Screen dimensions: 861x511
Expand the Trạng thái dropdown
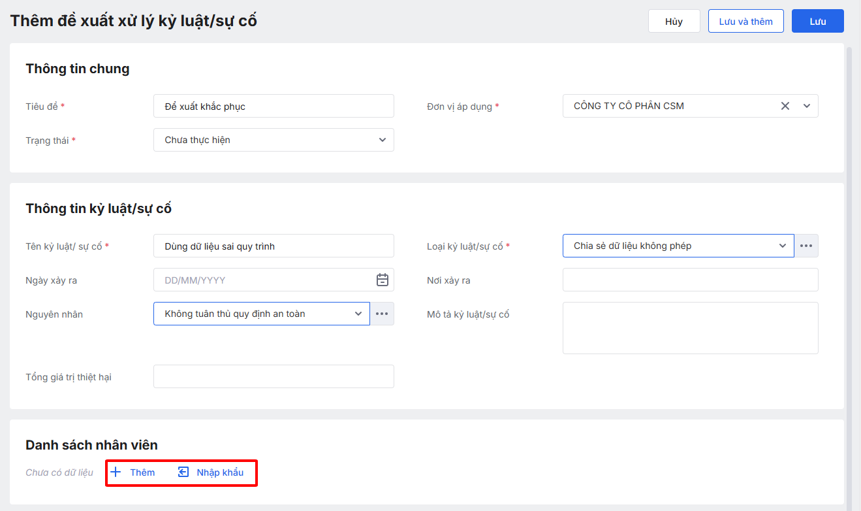[x=382, y=140]
